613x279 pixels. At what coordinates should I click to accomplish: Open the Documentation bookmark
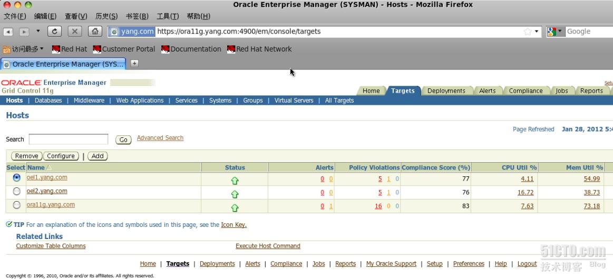tap(191, 49)
